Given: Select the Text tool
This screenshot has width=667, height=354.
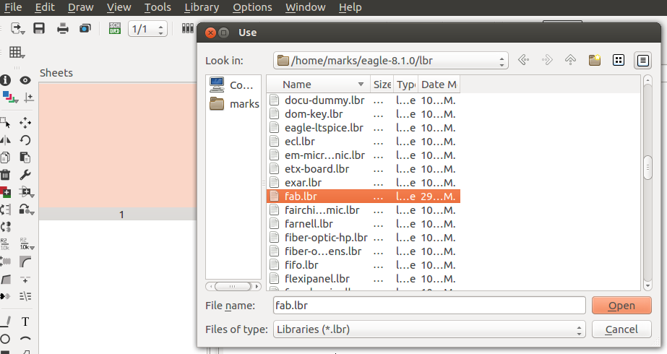Looking at the screenshot, I should [x=25, y=321].
